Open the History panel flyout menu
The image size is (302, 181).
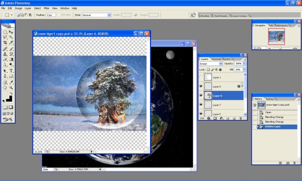click(299, 99)
